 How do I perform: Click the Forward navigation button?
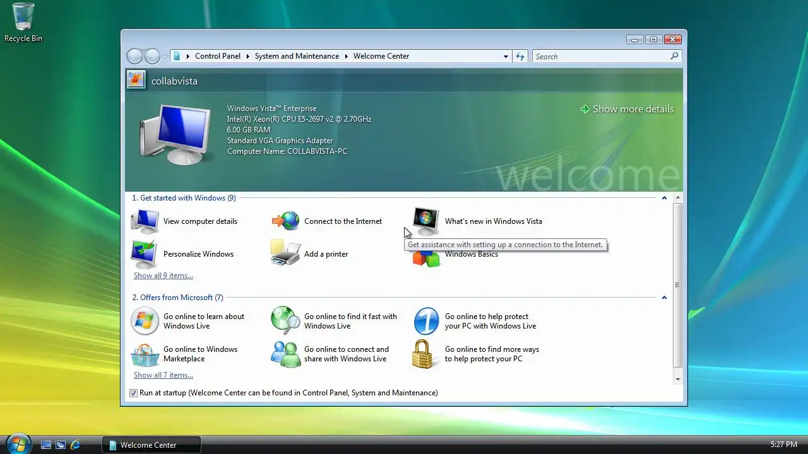[x=152, y=56]
